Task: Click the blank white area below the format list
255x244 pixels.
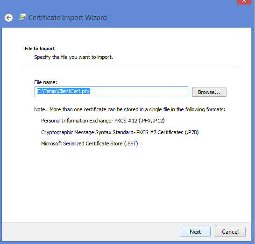Action: pyautogui.click(x=126, y=184)
